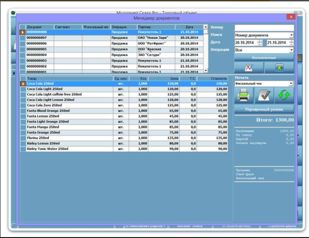
Task: Expand the Операция 'Все' dropdown
Action: [291, 50]
